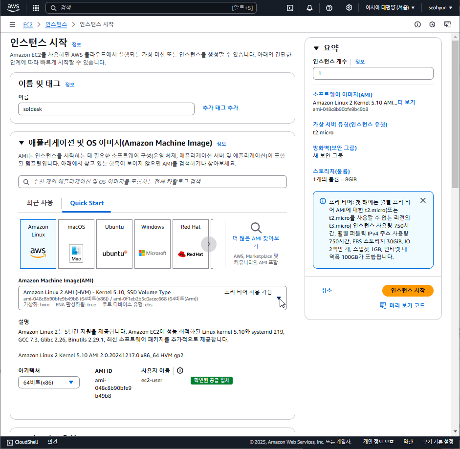Click the magnifier icon to browse more AMIs
The width and height of the screenshot is (460, 449).
pos(256,228)
